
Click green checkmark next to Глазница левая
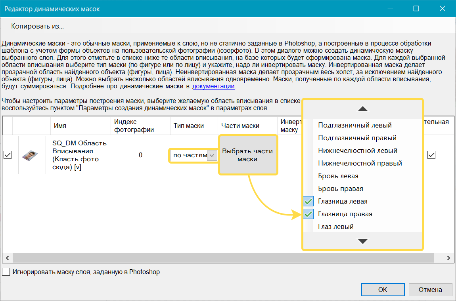(x=308, y=202)
